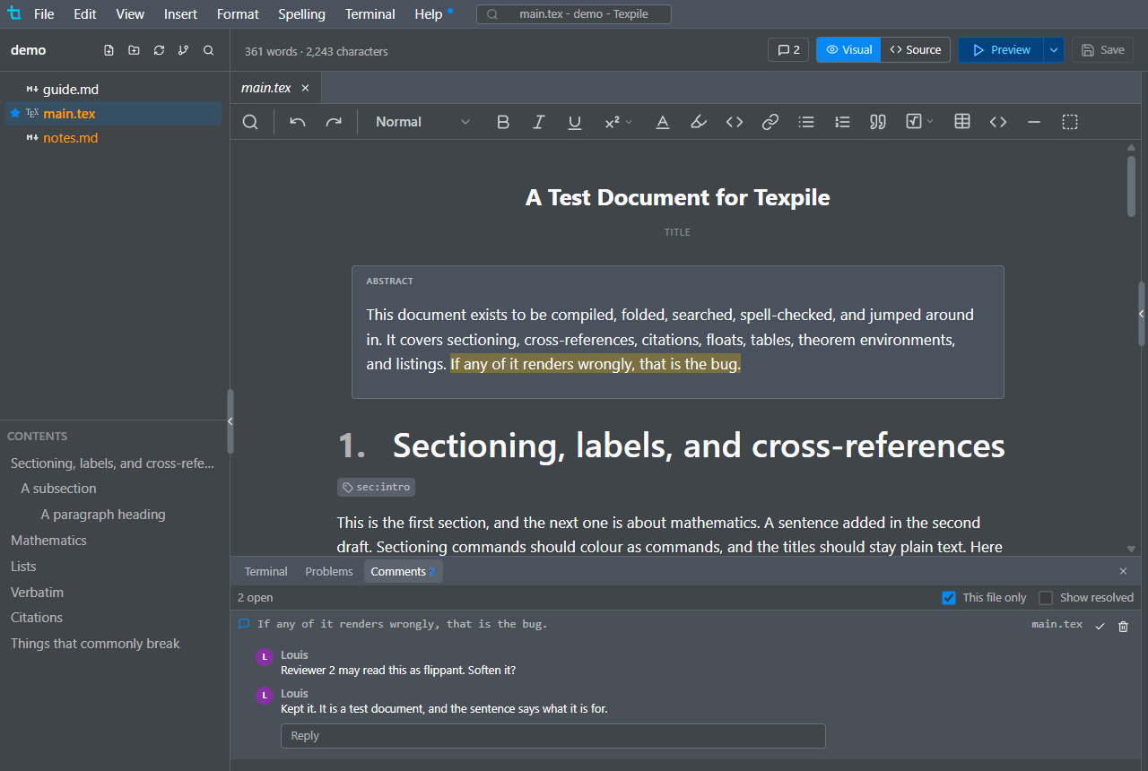Jump to Things that commonly break
The image size is (1148, 771).
point(95,644)
